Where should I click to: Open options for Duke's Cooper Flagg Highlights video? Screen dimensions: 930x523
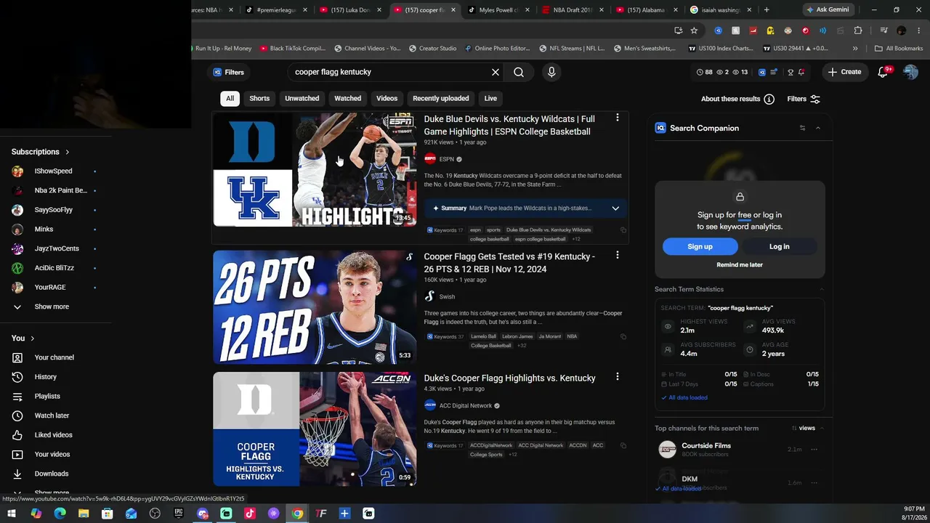[x=618, y=377]
